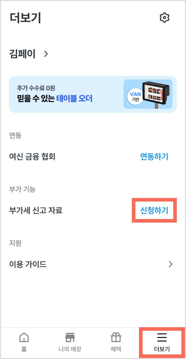Tap the gift box icon for 혜택
This screenshot has height=359, width=186.
point(116,337)
